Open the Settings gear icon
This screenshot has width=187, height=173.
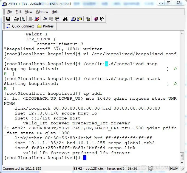coord(88,19)
